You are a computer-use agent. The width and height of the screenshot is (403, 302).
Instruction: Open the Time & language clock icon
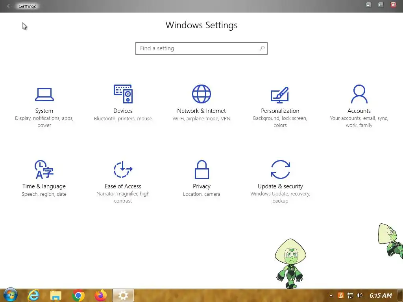click(x=44, y=169)
